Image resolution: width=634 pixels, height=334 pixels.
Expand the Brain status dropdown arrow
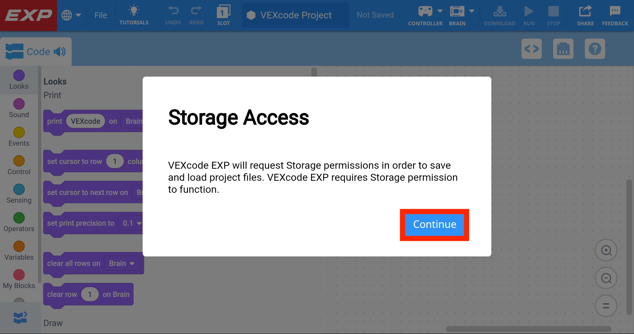[472, 11]
